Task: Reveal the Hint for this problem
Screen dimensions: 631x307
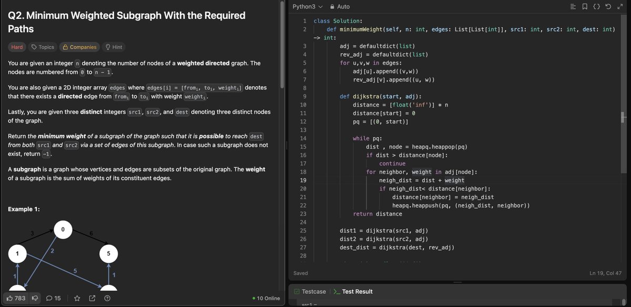Action: 114,47
